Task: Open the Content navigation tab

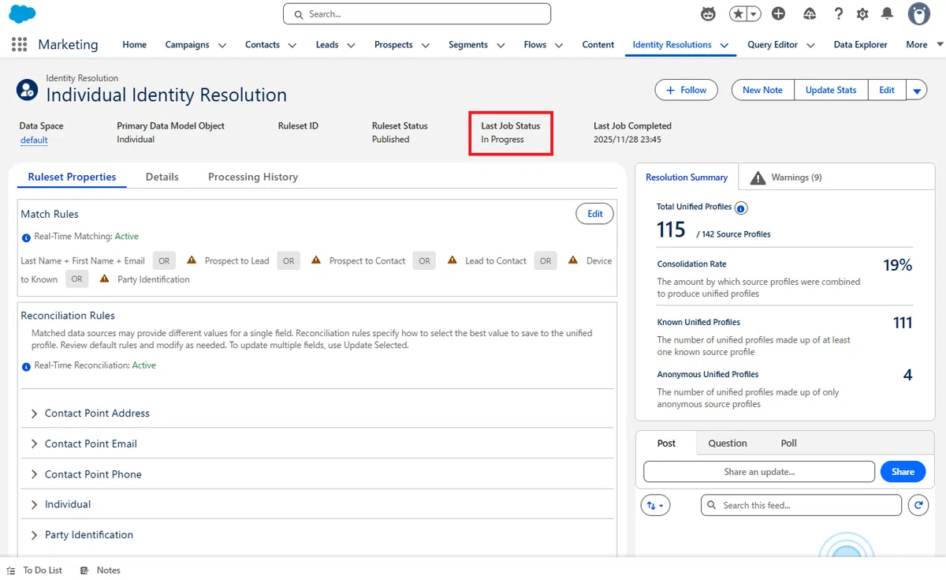Action: point(598,45)
